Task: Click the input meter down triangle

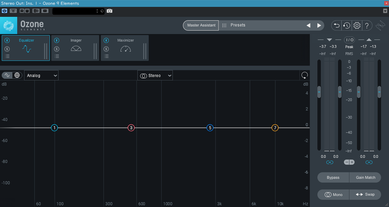Action: coord(329,40)
